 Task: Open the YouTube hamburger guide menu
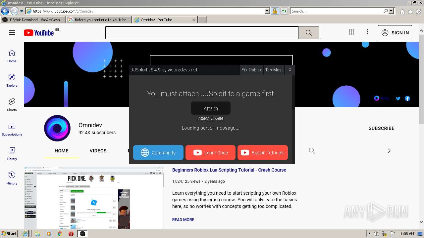coord(12,32)
